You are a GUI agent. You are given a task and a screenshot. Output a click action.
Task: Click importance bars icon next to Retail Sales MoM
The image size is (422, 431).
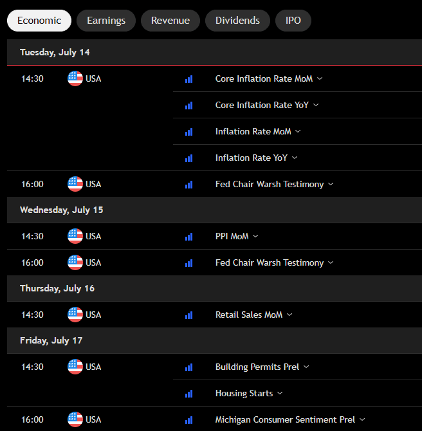[x=189, y=315]
